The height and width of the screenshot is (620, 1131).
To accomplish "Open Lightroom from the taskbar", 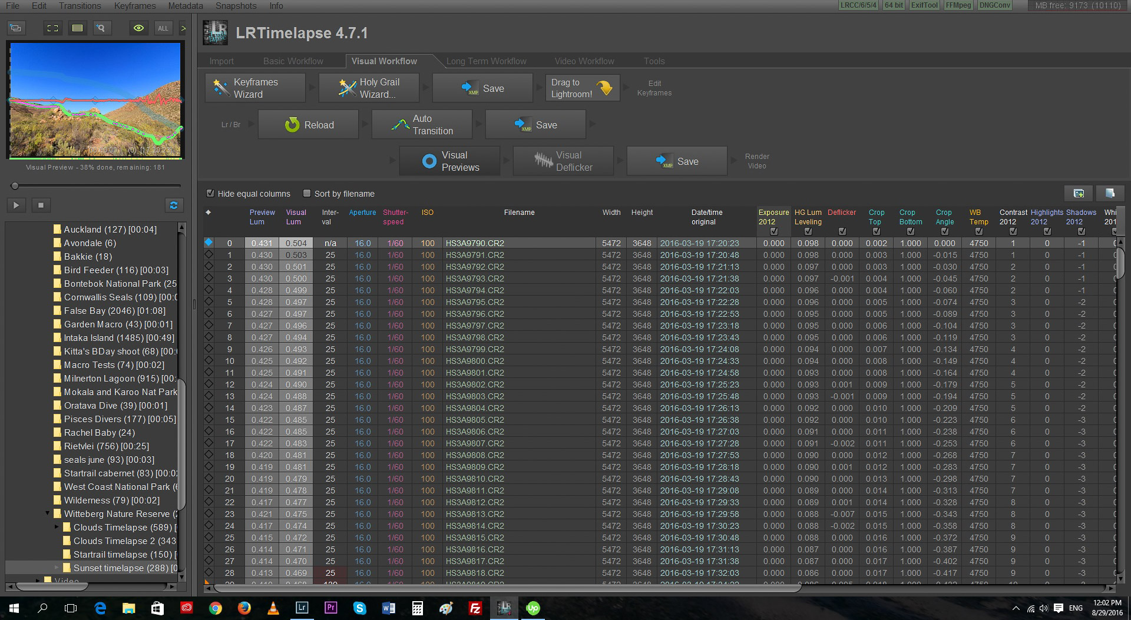I will pos(302,608).
